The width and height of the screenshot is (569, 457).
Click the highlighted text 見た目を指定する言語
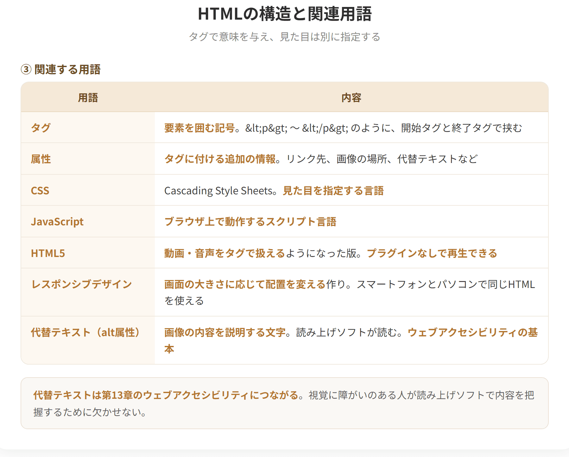click(333, 191)
